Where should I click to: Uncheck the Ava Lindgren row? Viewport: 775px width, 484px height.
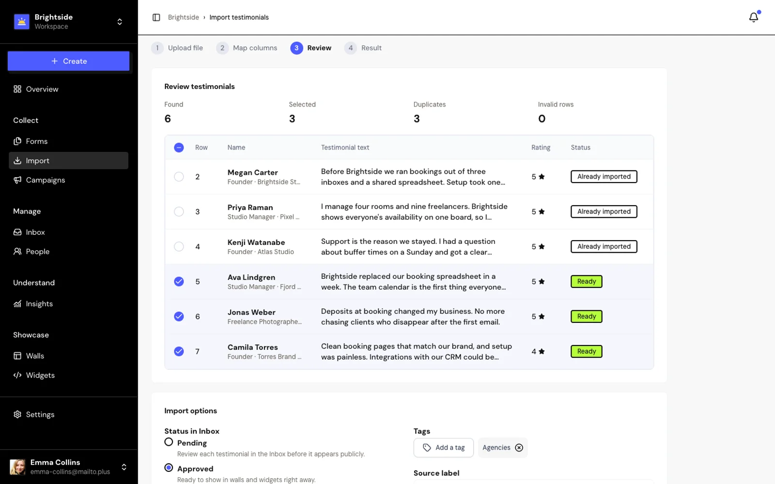tap(179, 281)
